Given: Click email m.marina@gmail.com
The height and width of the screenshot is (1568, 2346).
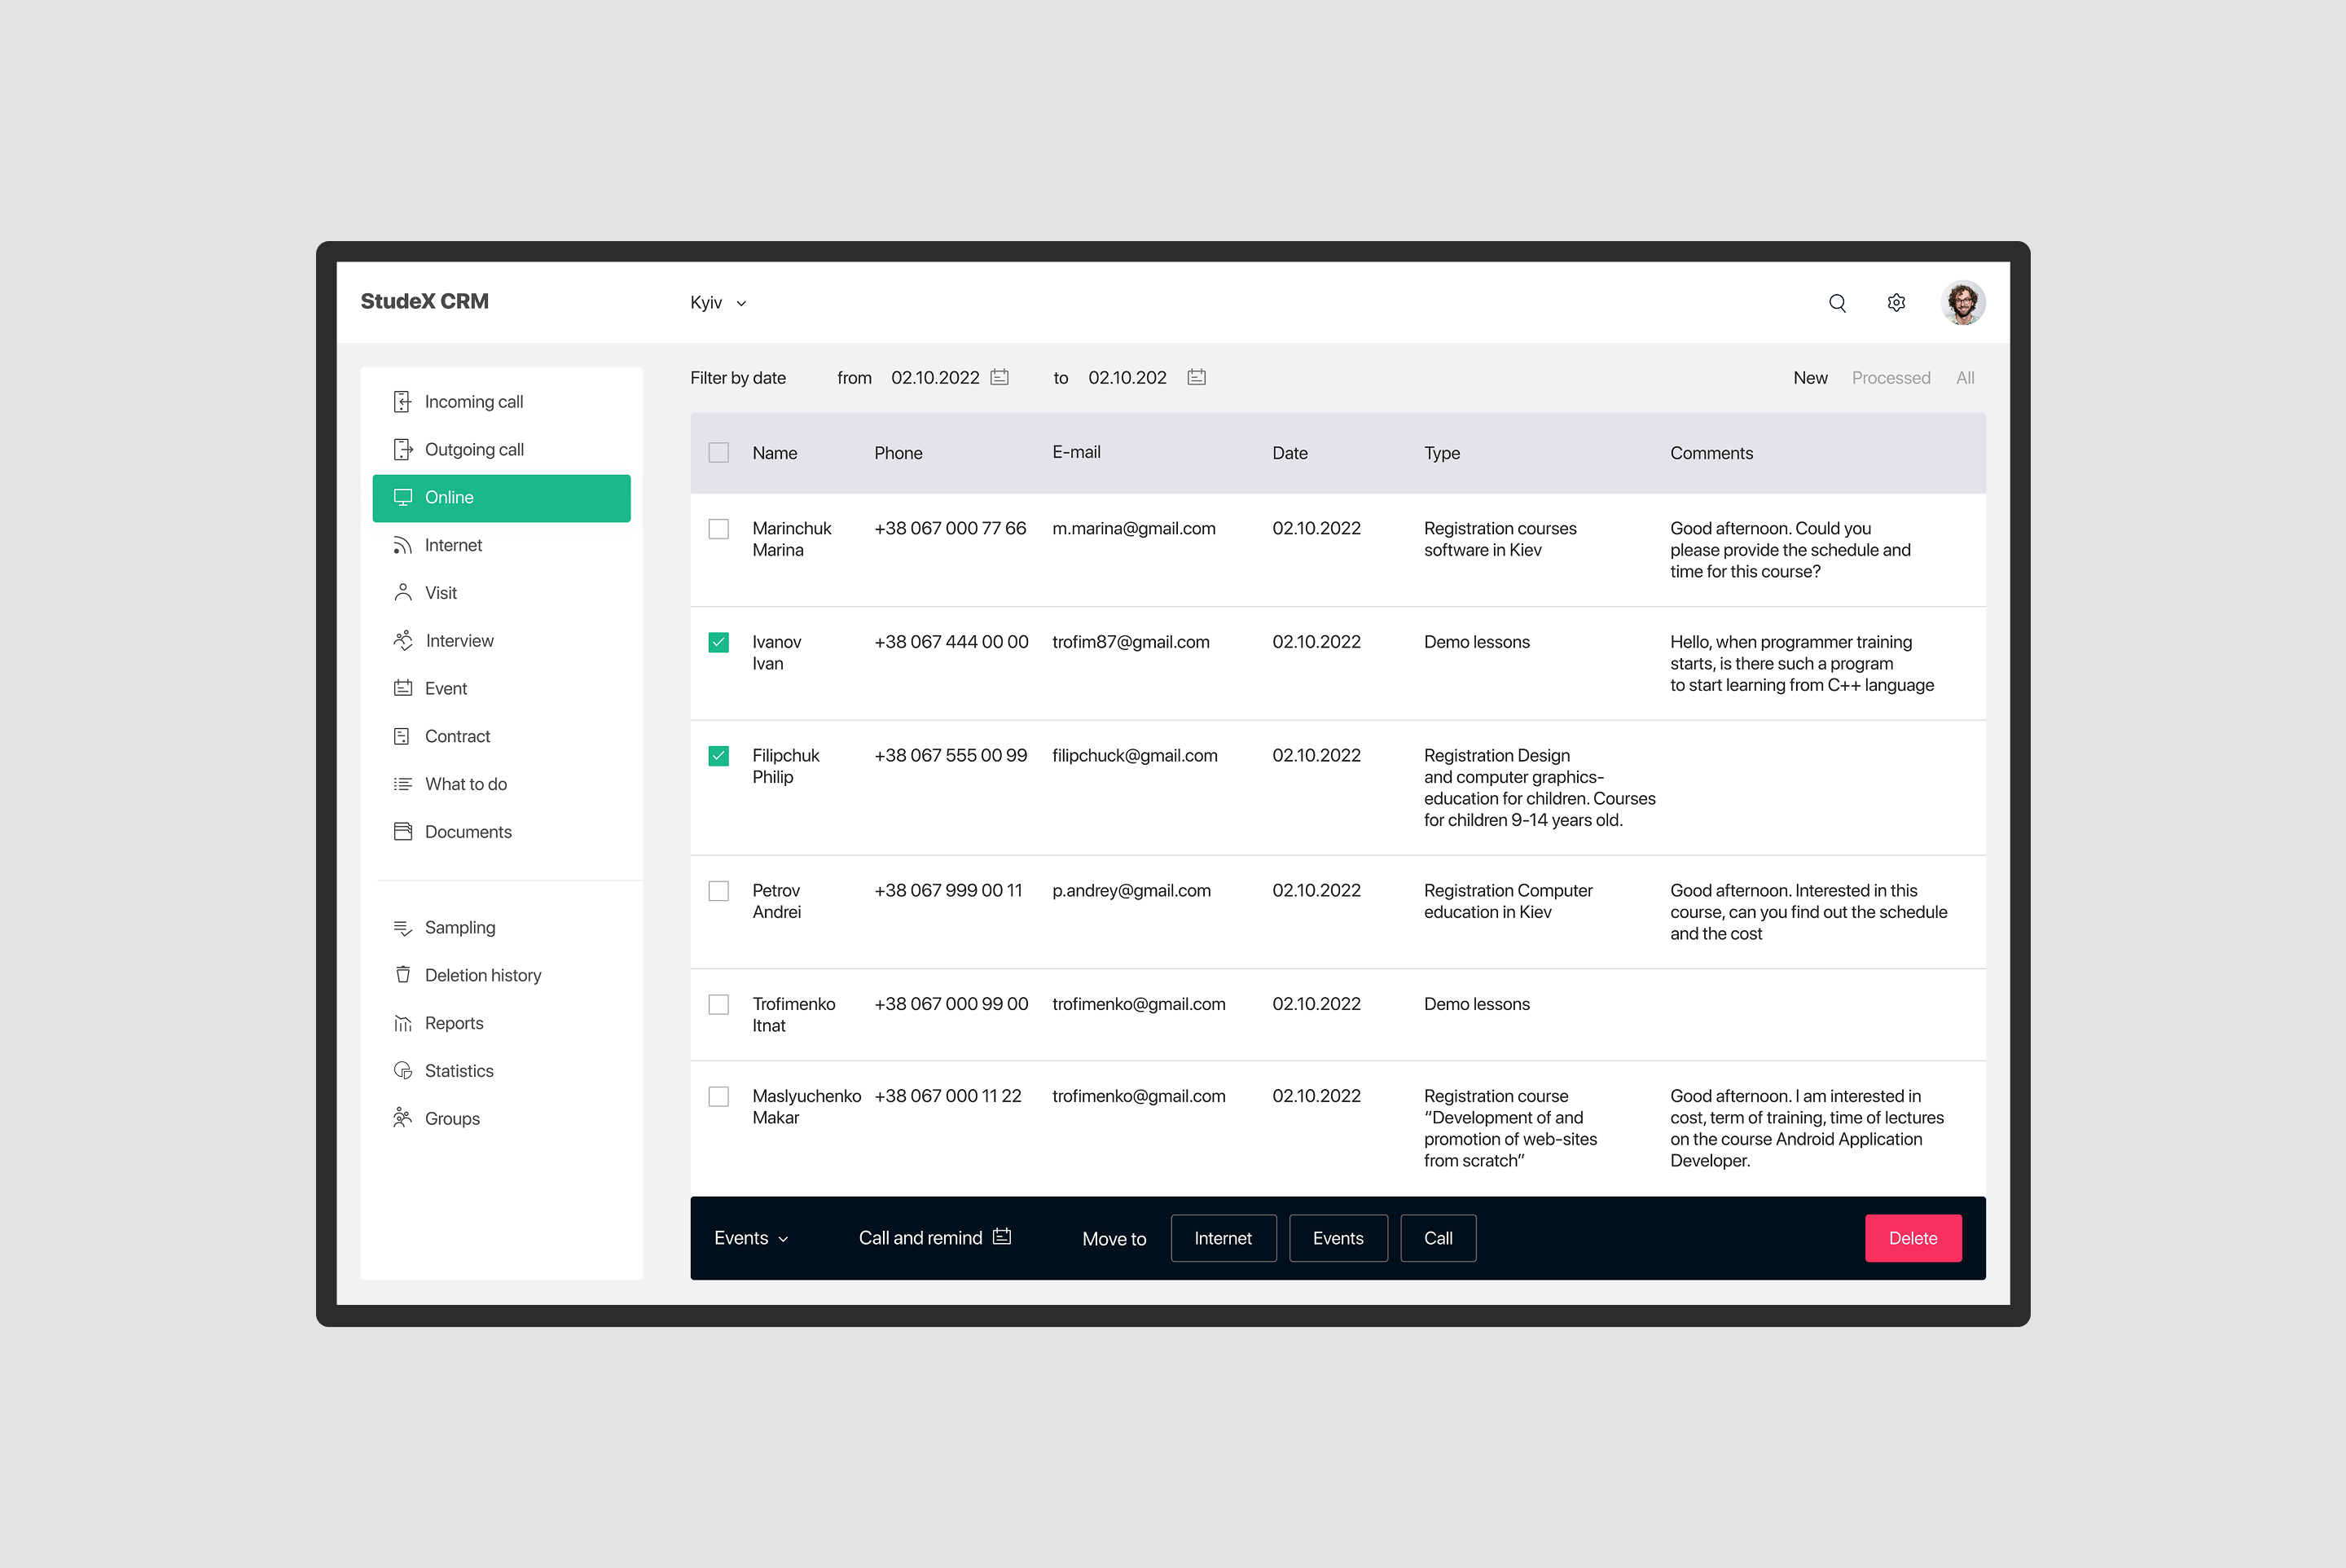Looking at the screenshot, I should 1135,529.
